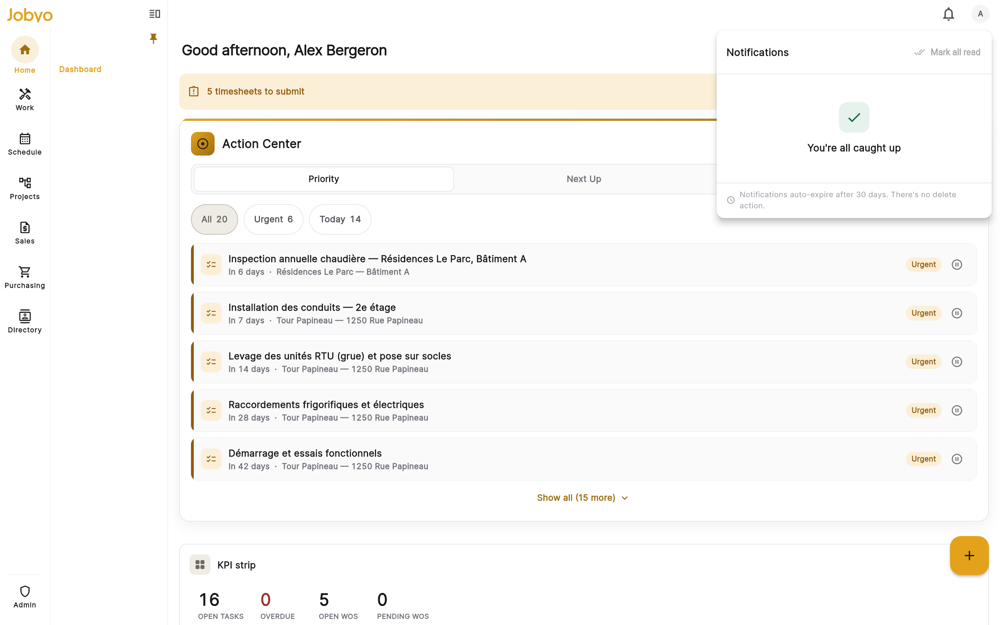1000x625 pixels.
Task: Click the yellow plus add button
Action: [x=969, y=556]
